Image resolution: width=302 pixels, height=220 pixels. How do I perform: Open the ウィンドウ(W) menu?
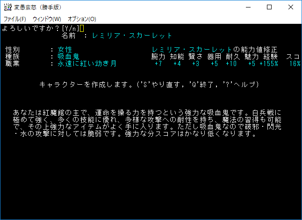point(47,19)
